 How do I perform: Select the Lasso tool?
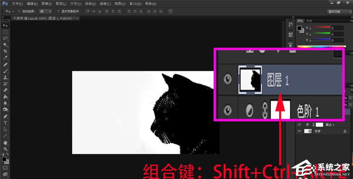(x=5, y=38)
